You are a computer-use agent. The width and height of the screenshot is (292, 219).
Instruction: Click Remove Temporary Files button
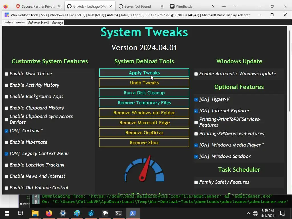point(144,103)
